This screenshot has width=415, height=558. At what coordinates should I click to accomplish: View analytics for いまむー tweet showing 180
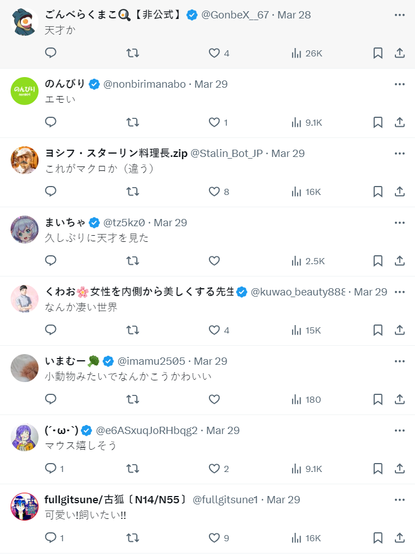click(x=306, y=399)
